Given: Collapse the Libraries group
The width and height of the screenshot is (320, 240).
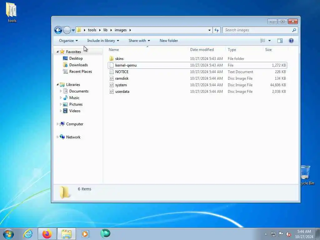Looking at the screenshot, I should (x=57, y=84).
